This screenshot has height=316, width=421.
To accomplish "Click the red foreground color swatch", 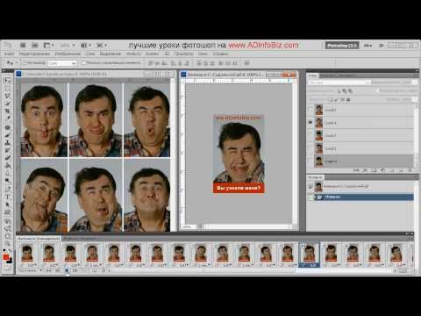I will tap(5, 257).
